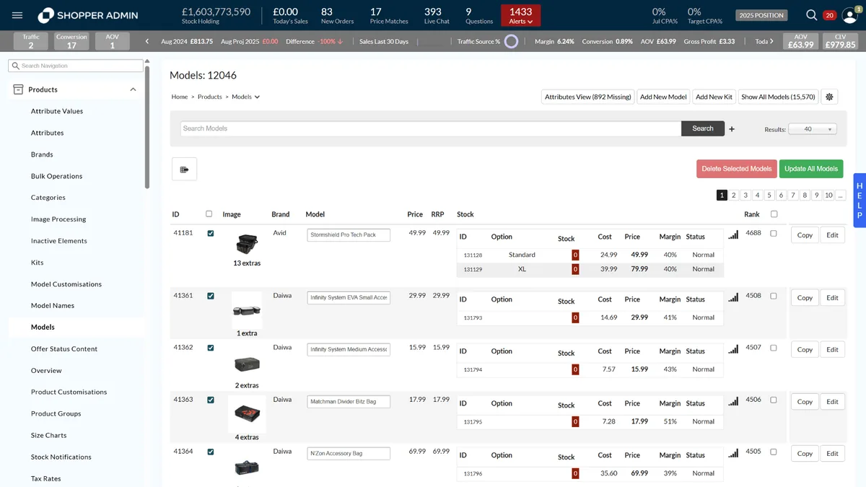Screen dimensions: 866x487
Task: Expand the 1433 Alerts dropdown
Action: pos(520,15)
